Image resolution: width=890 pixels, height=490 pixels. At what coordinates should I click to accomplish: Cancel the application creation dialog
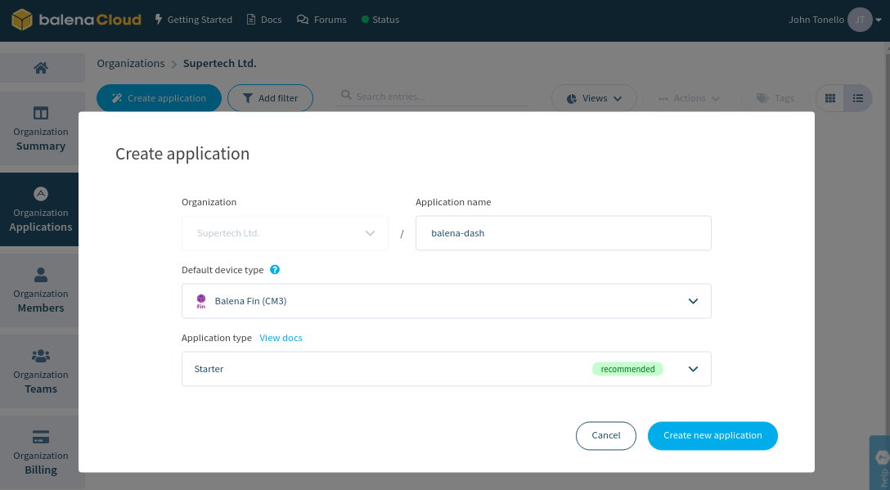pos(605,435)
